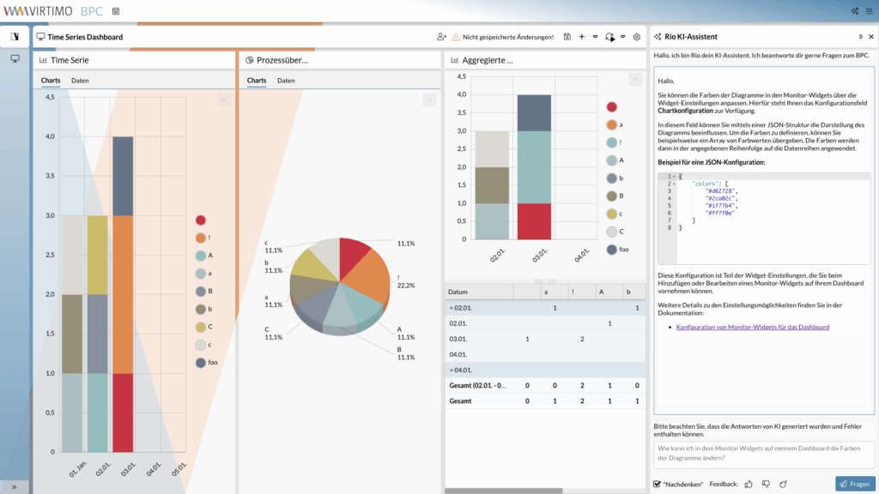Screen dimensions: 879x494
Task: Click the Fragen send button
Action: click(855, 485)
